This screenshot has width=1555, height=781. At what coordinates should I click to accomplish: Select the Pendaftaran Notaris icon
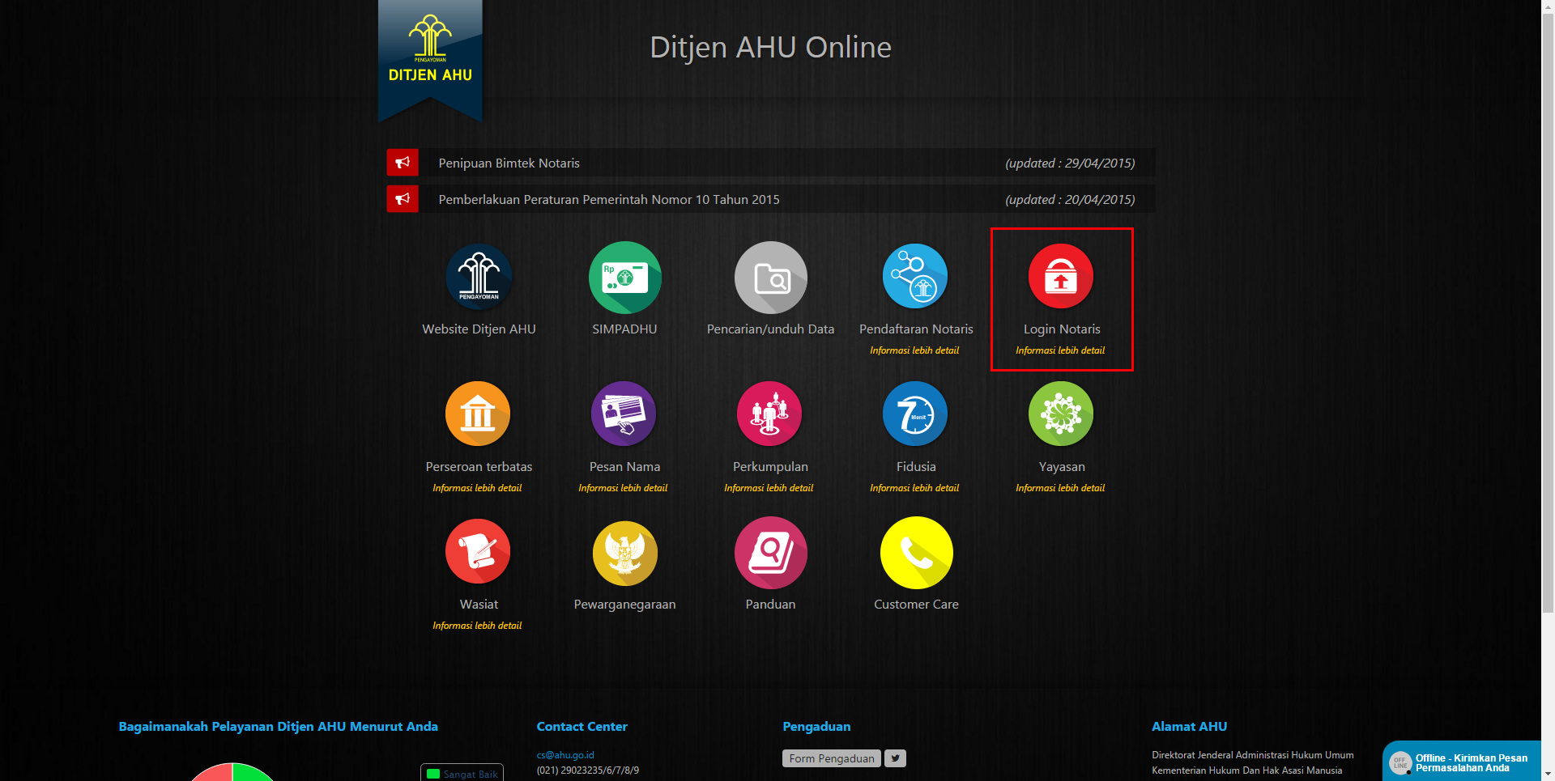(x=915, y=277)
